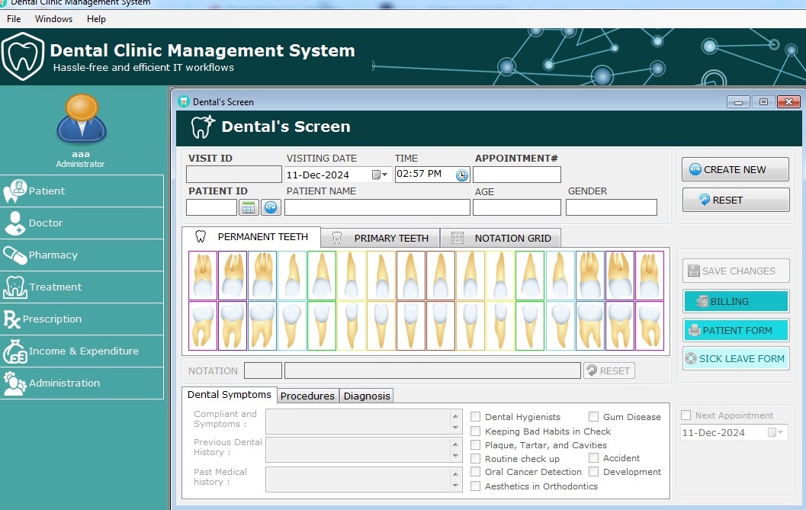Click the clock icon in Time field

tap(462, 175)
